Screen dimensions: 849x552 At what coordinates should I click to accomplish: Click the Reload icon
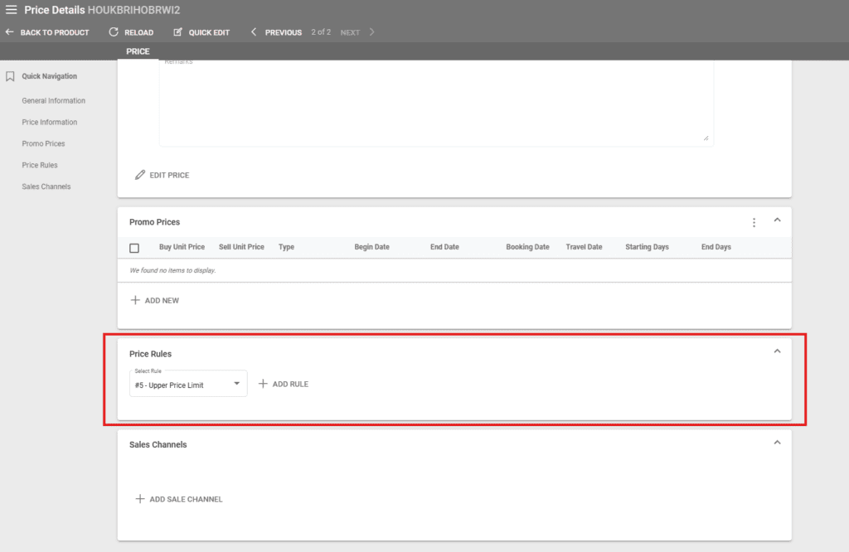tap(114, 32)
